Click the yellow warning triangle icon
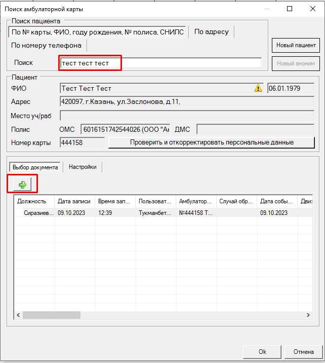 point(258,89)
